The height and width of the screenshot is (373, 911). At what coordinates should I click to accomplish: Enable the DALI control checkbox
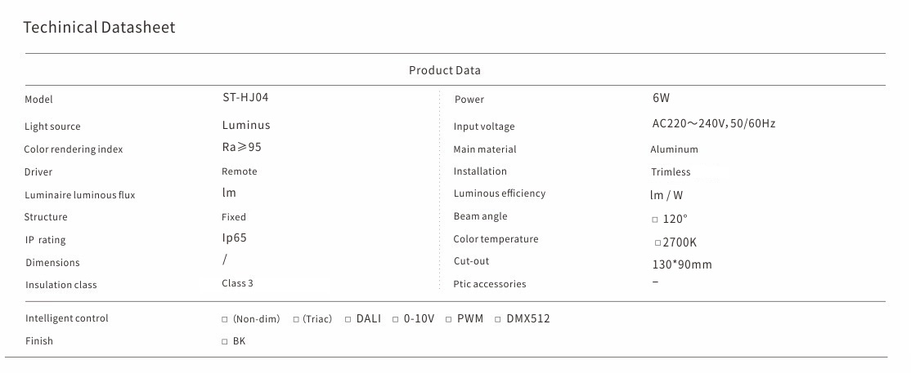348,319
